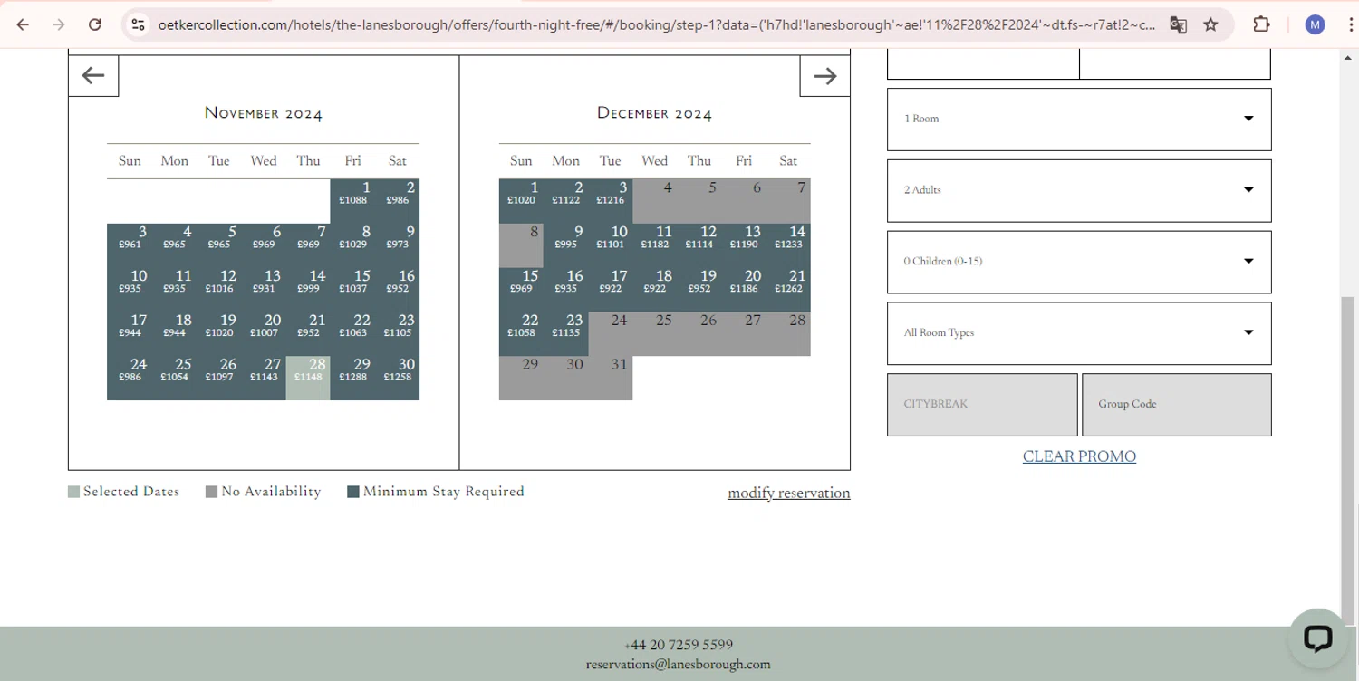Select November 8 priced £1029

point(352,245)
